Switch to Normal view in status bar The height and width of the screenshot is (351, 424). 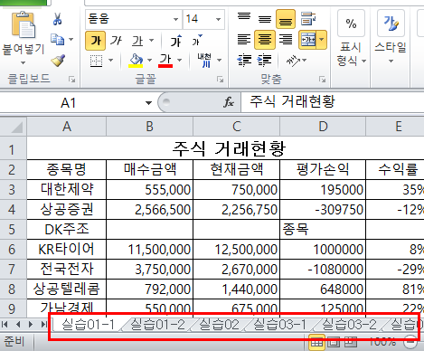pos(316,343)
